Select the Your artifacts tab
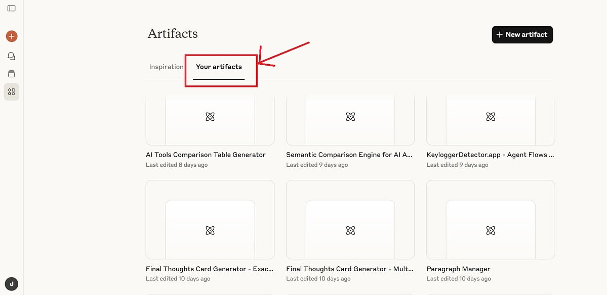Image resolution: width=607 pixels, height=295 pixels. point(219,66)
